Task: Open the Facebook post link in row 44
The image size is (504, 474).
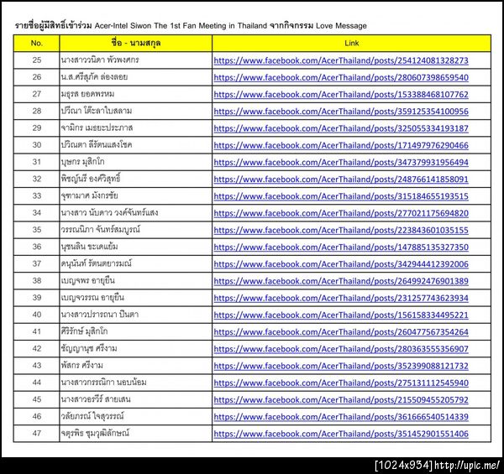Action: coord(341,383)
